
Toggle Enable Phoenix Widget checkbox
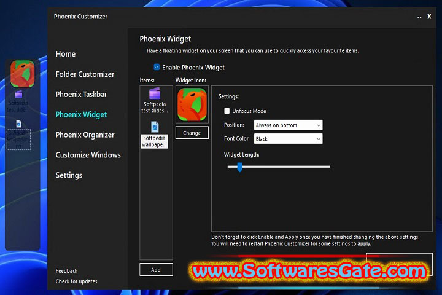click(x=157, y=67)
